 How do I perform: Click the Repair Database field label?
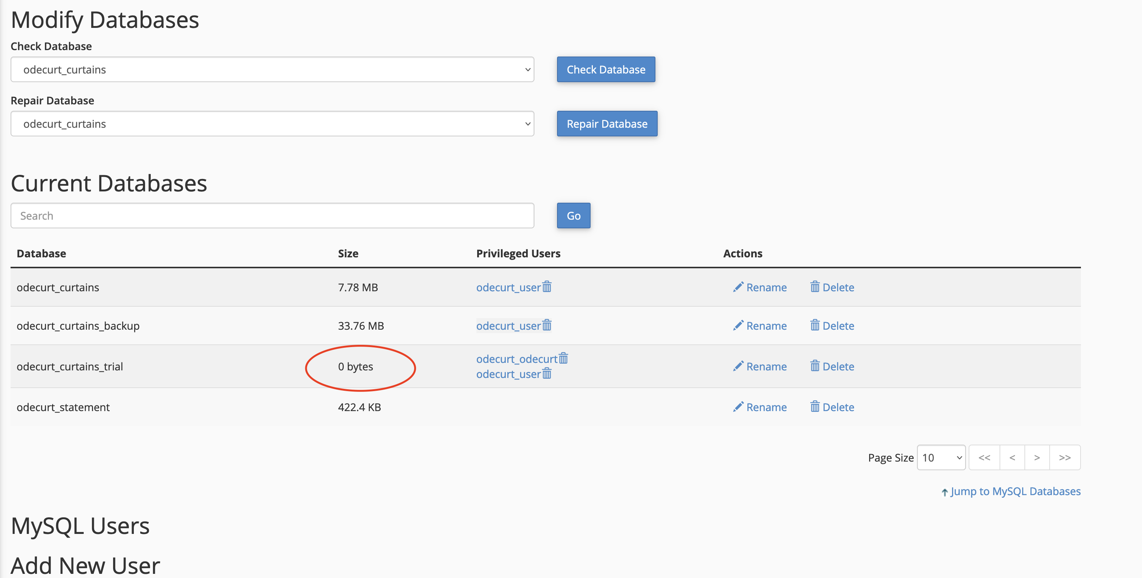[x=52, y=101]
